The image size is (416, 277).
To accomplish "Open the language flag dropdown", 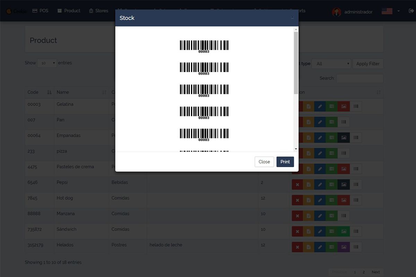I will 391,11.
